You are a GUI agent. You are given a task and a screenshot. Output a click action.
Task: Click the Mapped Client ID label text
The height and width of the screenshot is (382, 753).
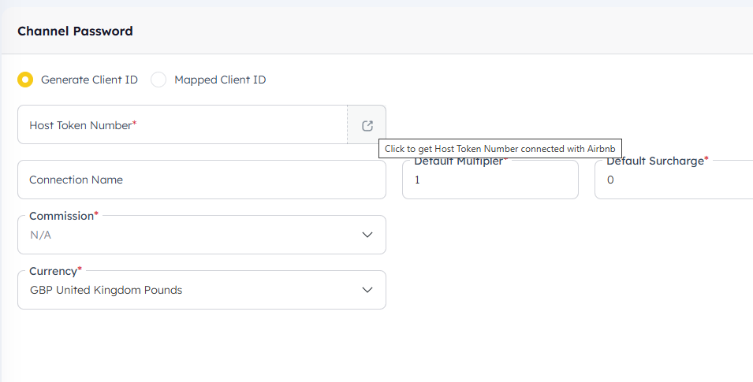(x=220, y=80)
